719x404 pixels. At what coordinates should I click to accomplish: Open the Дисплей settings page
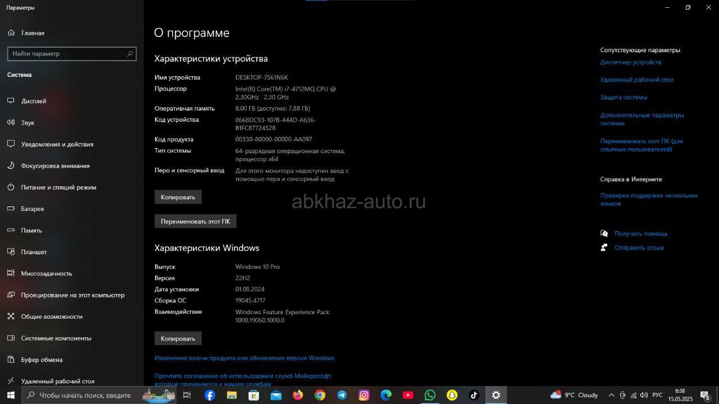(x=34, y=101)
